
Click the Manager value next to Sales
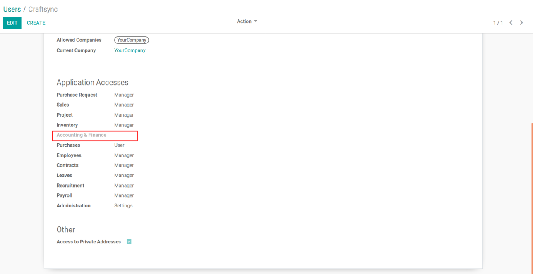pyautogui.click(x=124, y=105)
